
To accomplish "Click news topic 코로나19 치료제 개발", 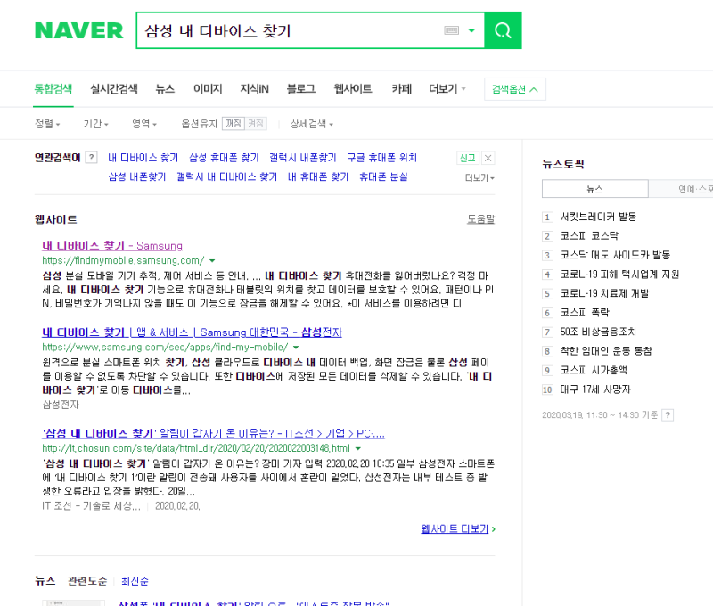I will [x=604, y=293].
